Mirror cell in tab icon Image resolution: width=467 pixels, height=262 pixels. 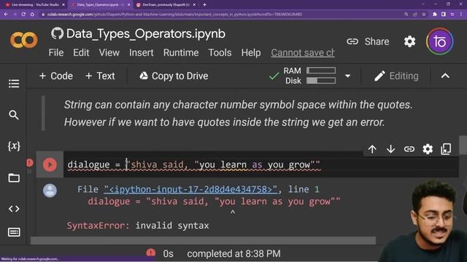(446, 148)
